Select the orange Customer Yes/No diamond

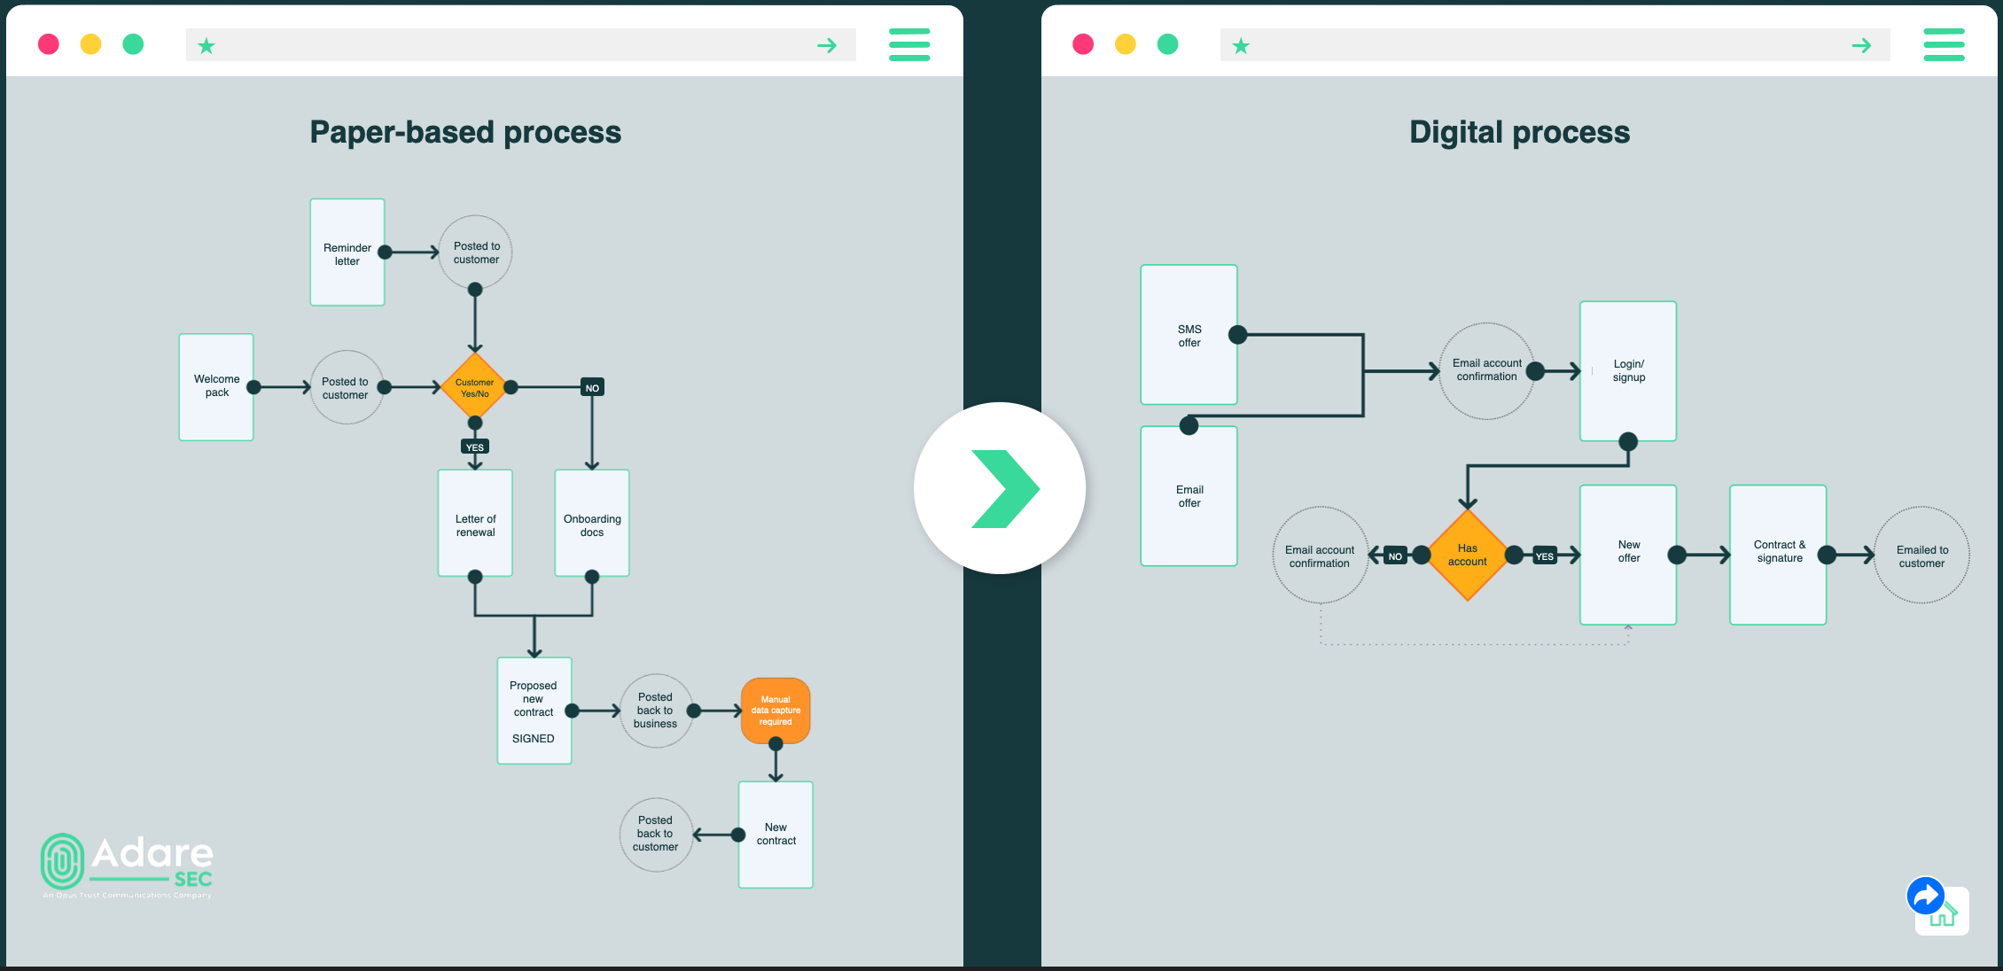[x=475, y=387]
